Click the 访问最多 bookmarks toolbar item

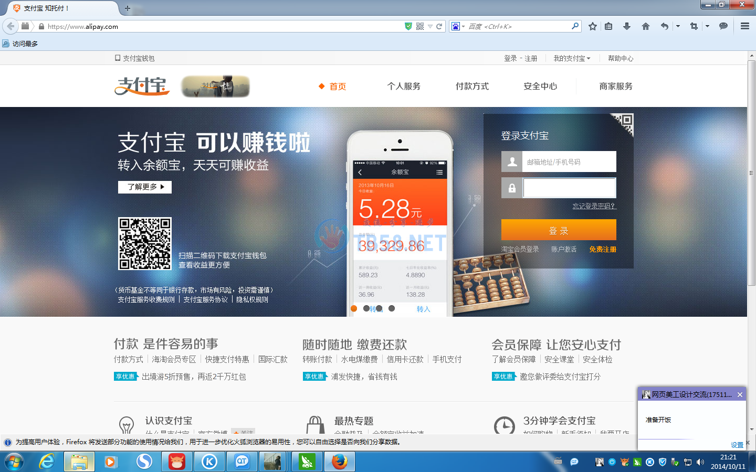click(20, 44)
